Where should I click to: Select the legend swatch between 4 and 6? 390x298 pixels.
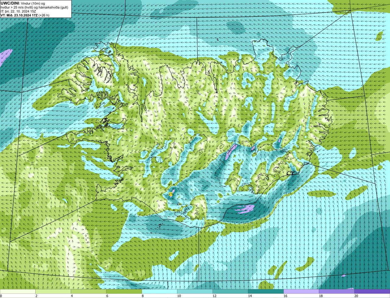tap(89, 291)
